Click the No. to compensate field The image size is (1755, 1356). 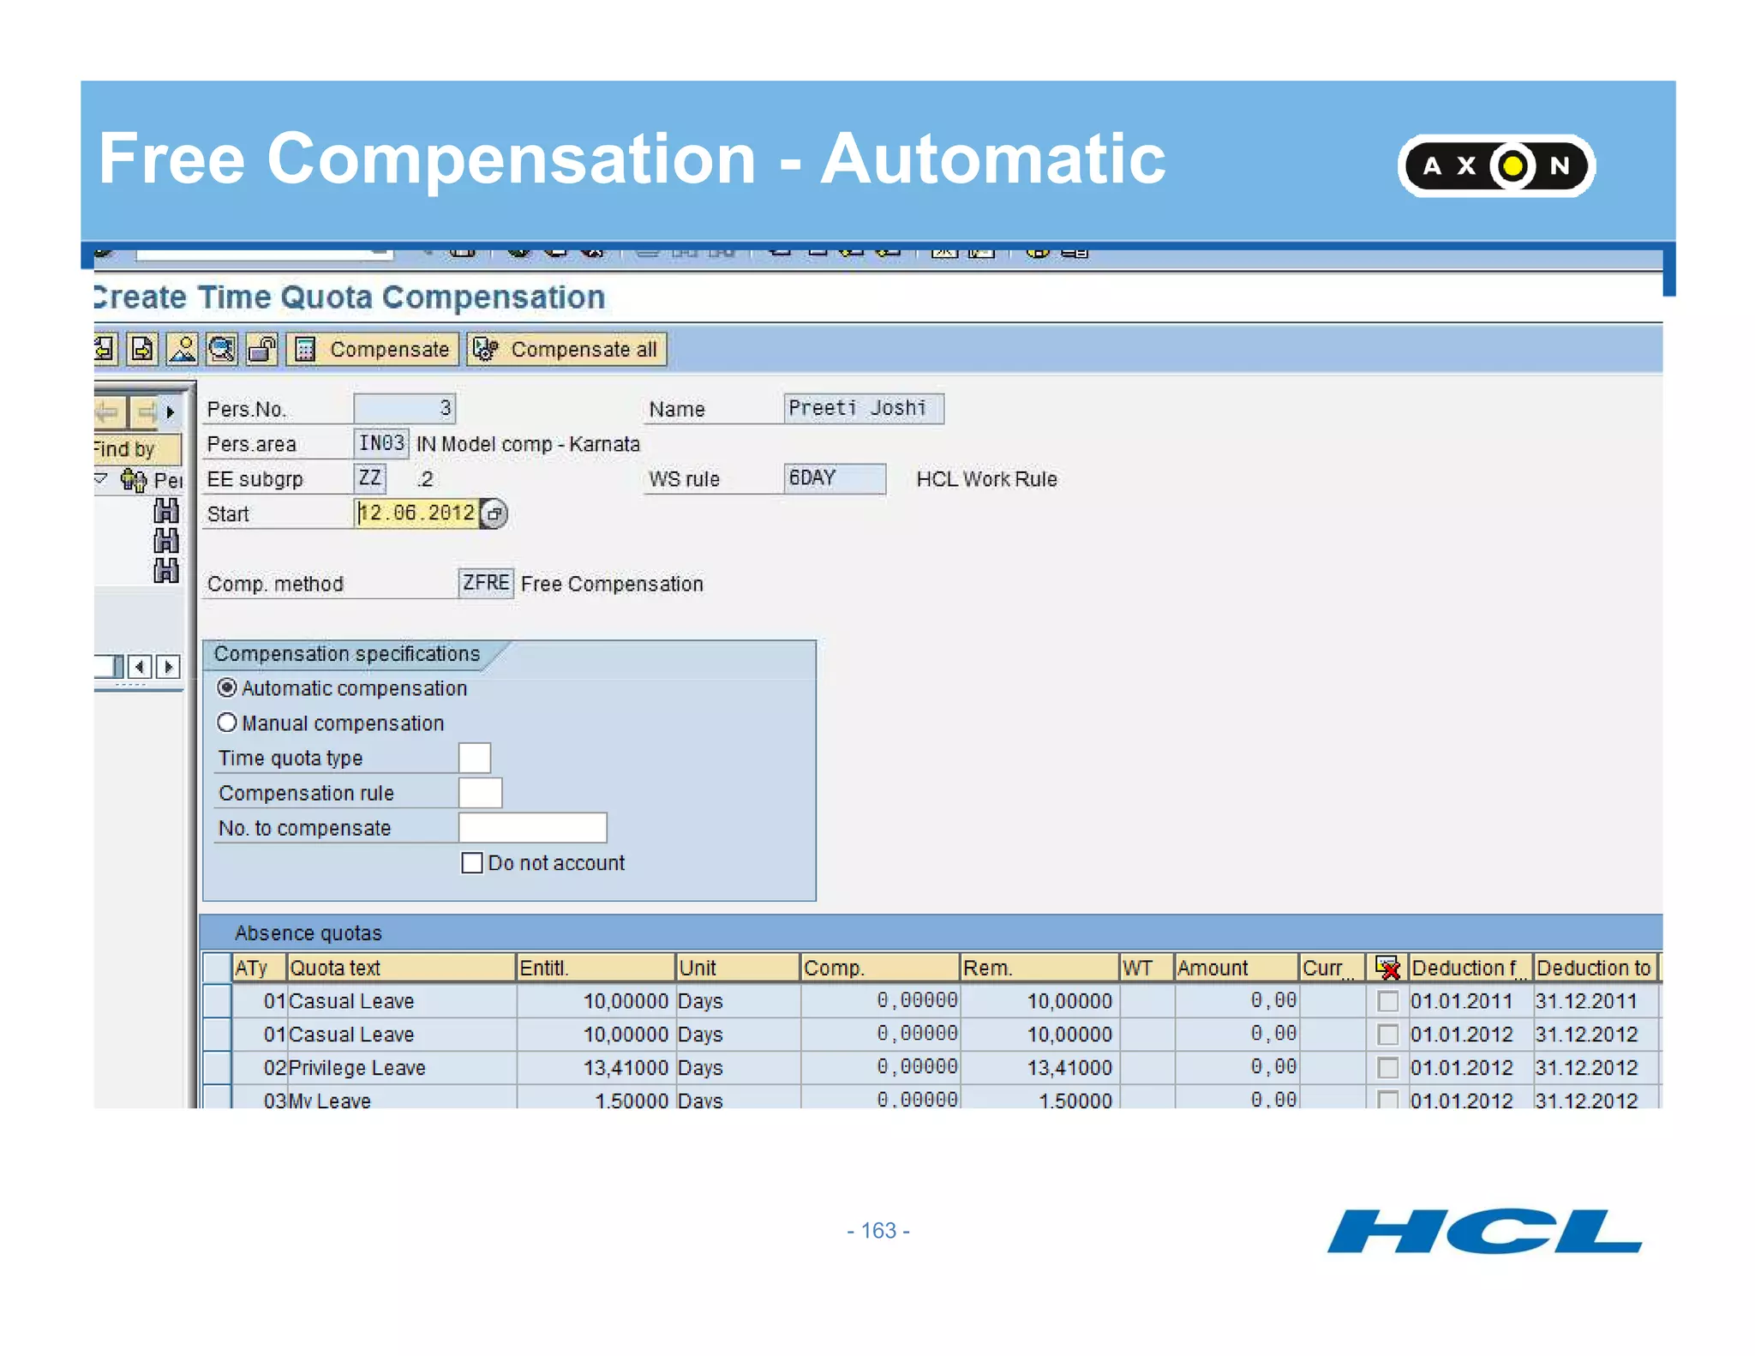(x=532, y=828)
